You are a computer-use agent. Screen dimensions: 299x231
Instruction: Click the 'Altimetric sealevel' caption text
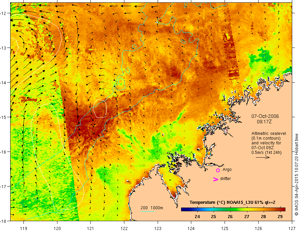(269, 134)
